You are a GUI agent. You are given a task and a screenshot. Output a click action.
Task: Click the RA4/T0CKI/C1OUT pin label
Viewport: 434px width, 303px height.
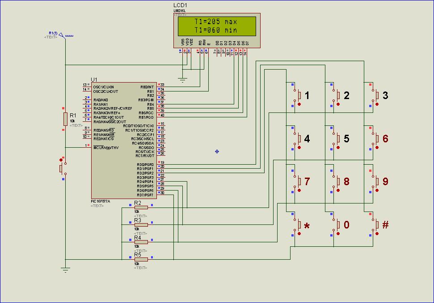[109, 117]
